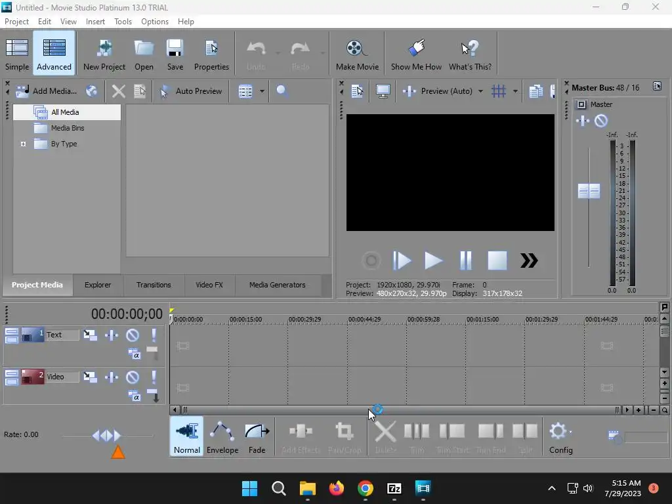Select the Media Bins folder

coord(67,128)
